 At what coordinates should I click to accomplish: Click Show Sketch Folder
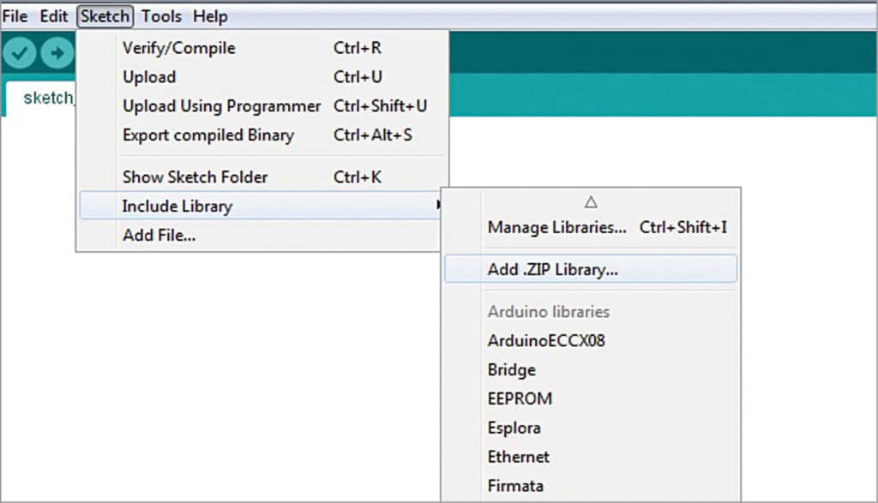click(195, 177)
